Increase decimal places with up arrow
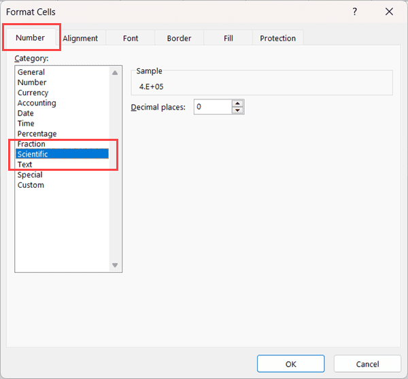The width and height of the screenshot is (408, 379). (x=237, y=104)
